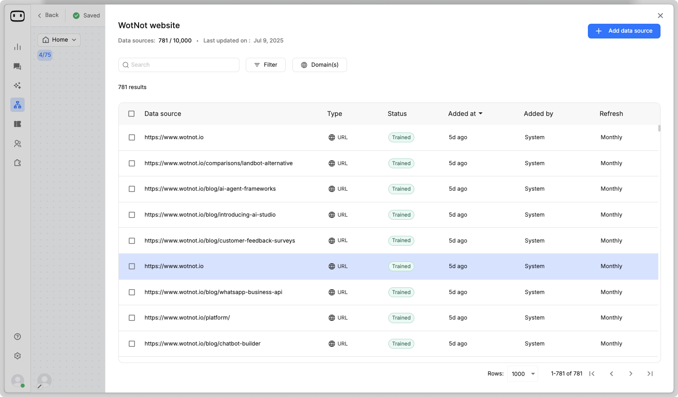Check the customer-feedback-surveys row checkbox

click(132, 241)
